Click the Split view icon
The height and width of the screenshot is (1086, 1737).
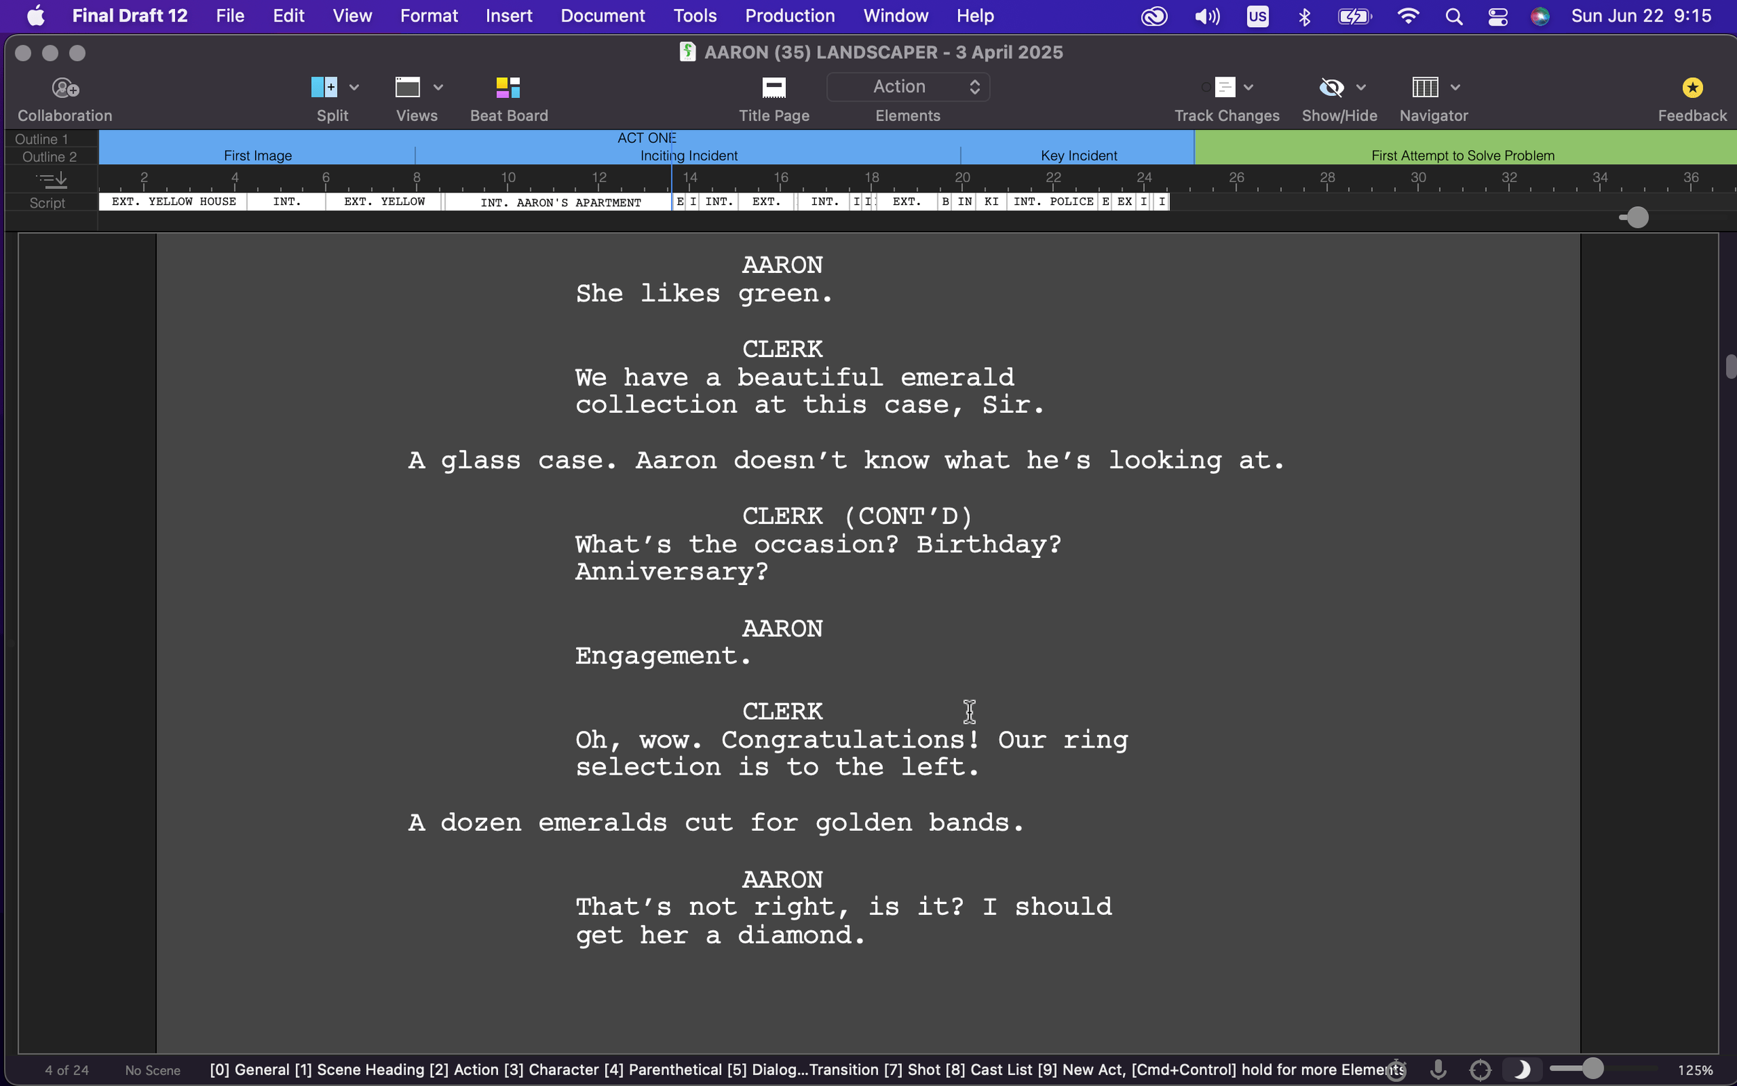pos(324,88)
